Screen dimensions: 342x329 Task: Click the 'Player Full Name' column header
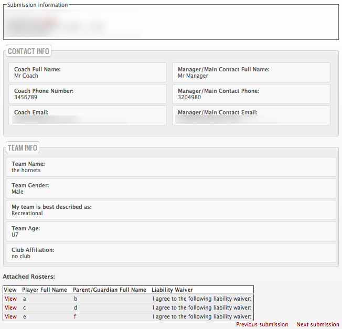[x=45, y=290]
